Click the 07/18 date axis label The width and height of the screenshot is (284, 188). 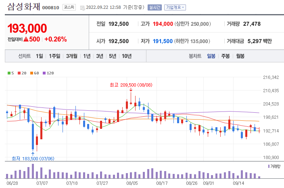(x=72, y=183)
